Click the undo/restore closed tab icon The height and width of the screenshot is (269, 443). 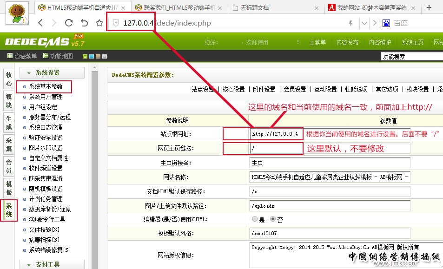pyautogui.click(x=84, y=23)
